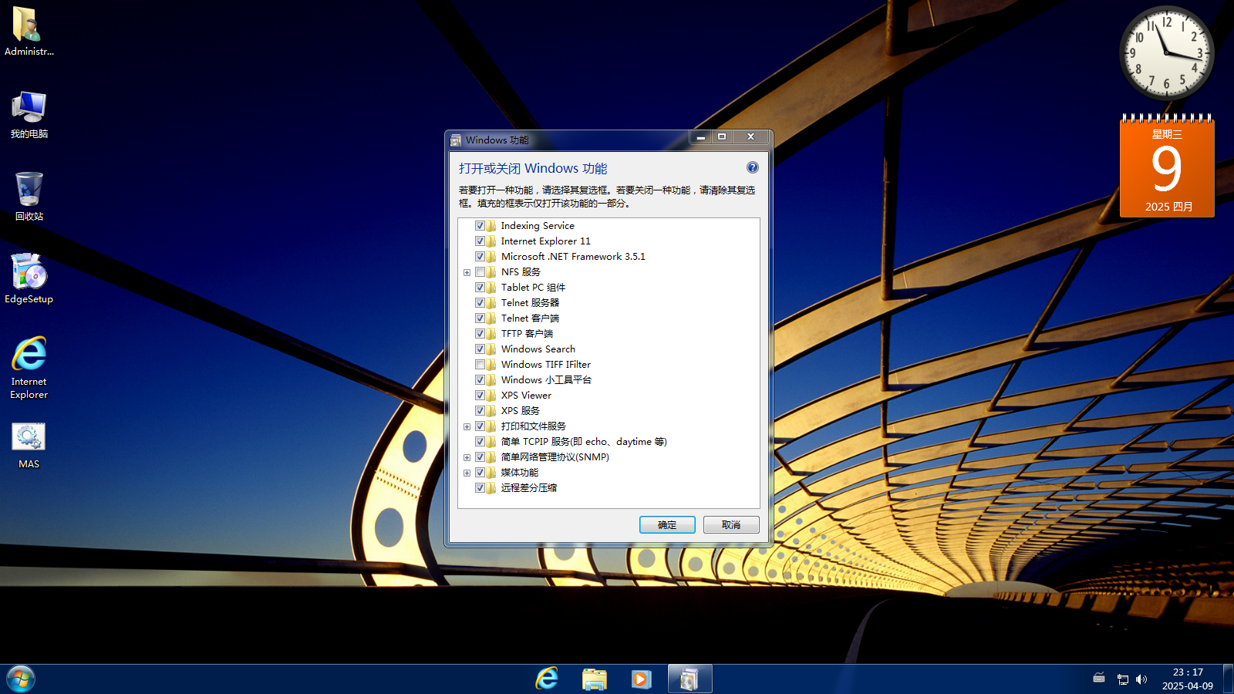Open the help question-mark icon
The width and height of the screenshot is (1234, 694).
click(753, 167)
